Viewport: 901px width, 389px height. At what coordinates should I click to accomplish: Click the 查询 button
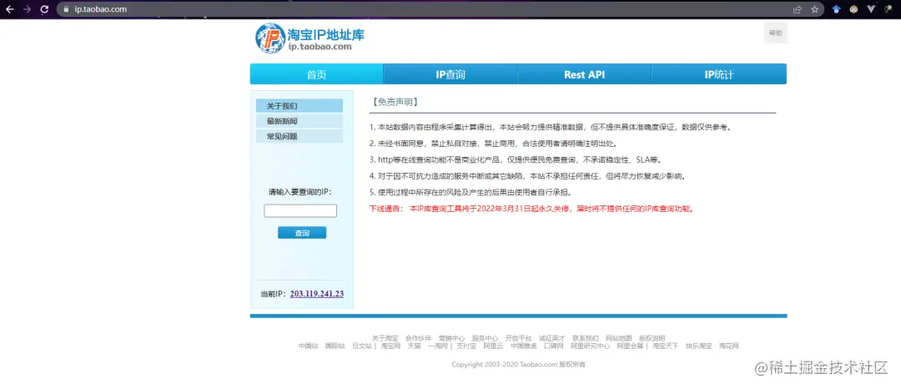tap(302, 233)
